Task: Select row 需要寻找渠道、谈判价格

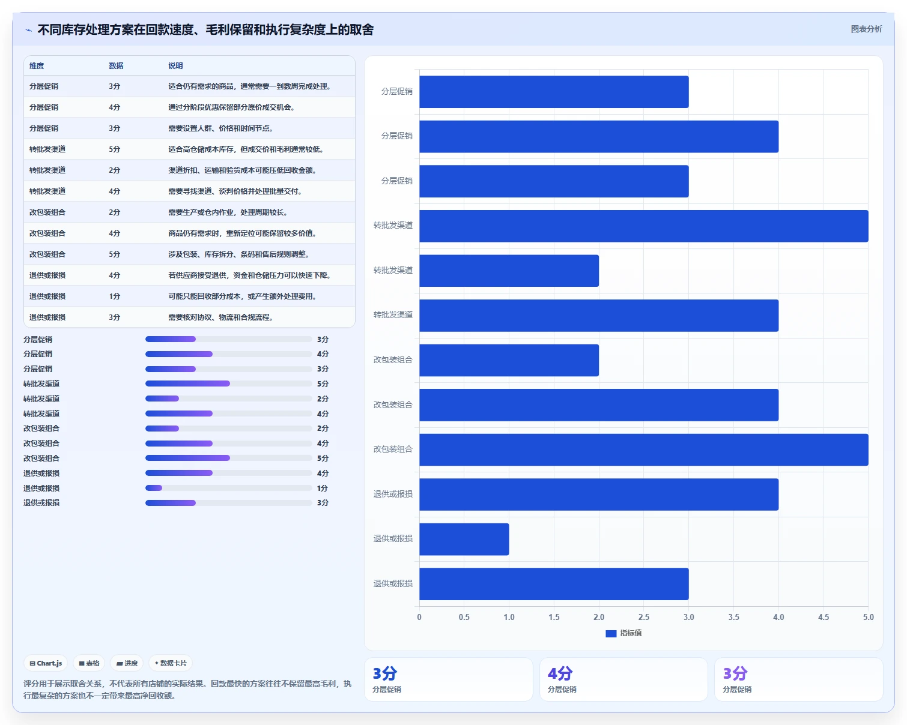Action: tap(189, 191)
